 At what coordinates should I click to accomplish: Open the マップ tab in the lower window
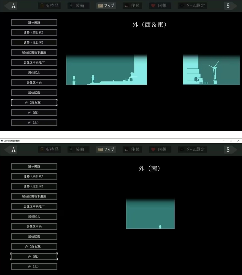click(x=106, y=149)
